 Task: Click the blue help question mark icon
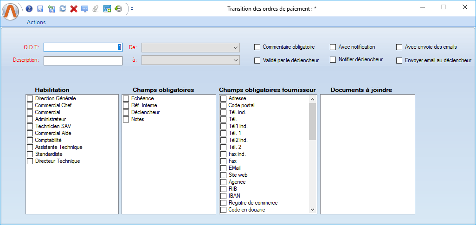pos(29,8)
